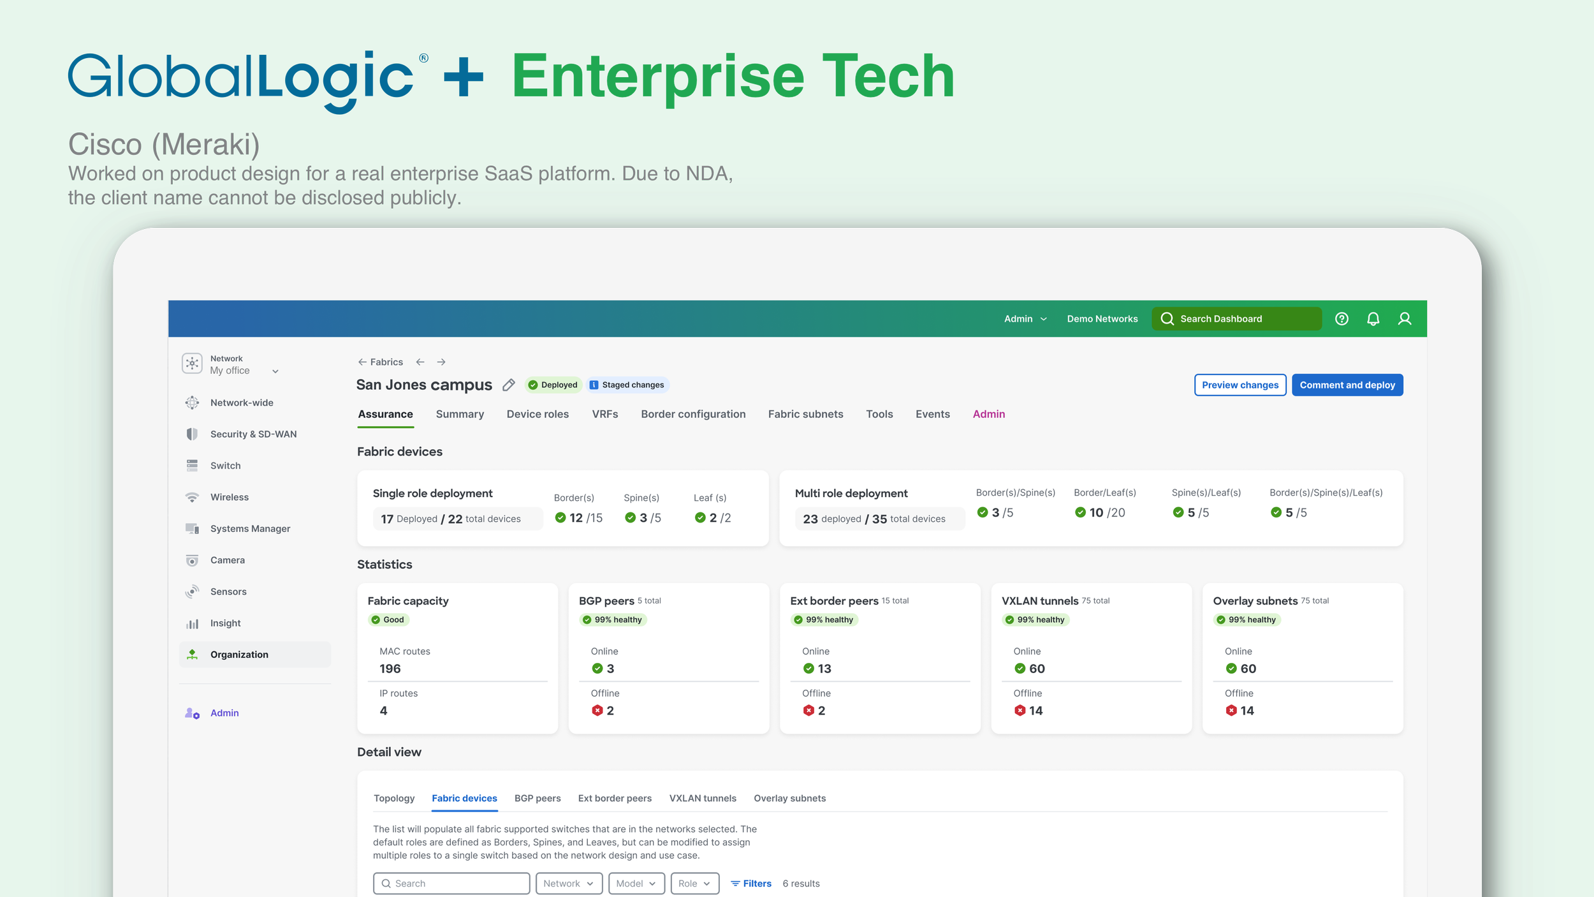Screen dimensions: 1594x897
Task: Click the pencil icon to rename San Jones campus
Action: (x=508, y=385)
